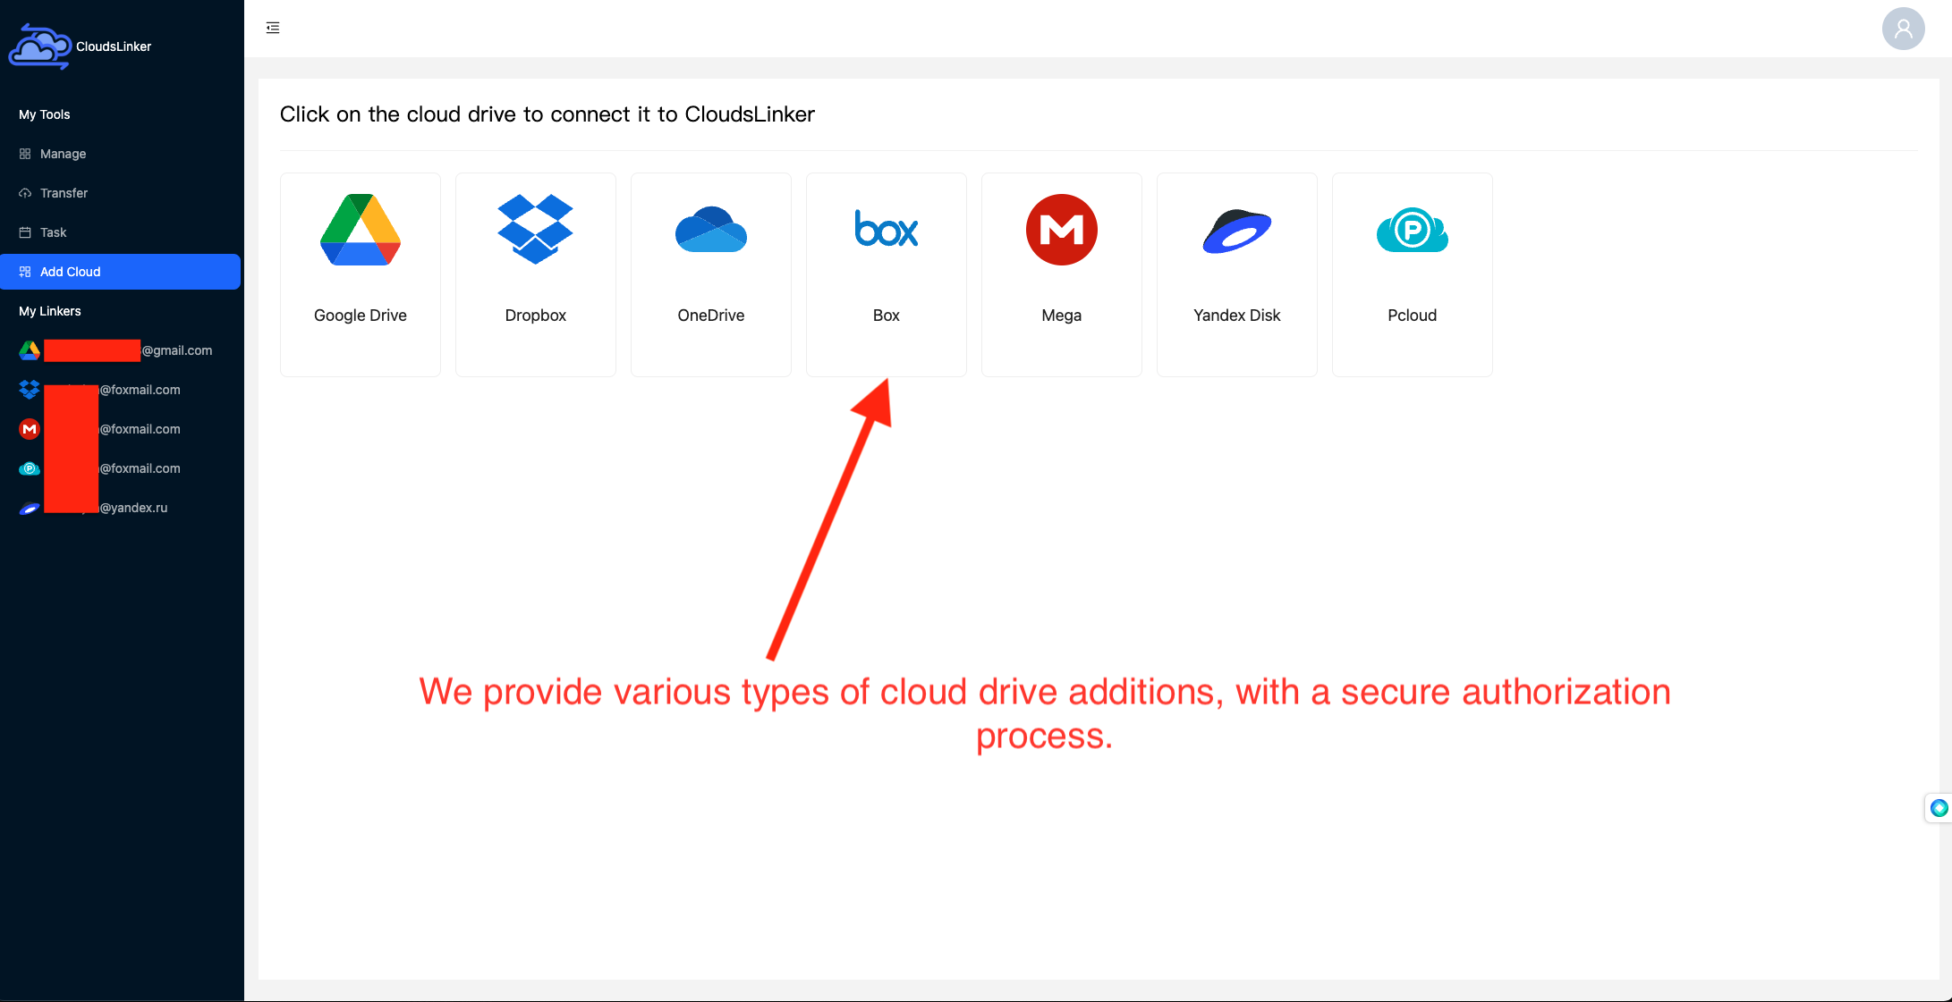This screenshot has height=1002, width=1952.
Task: Click the OneDrive cloud icon
Action: [x=710, y=230]
